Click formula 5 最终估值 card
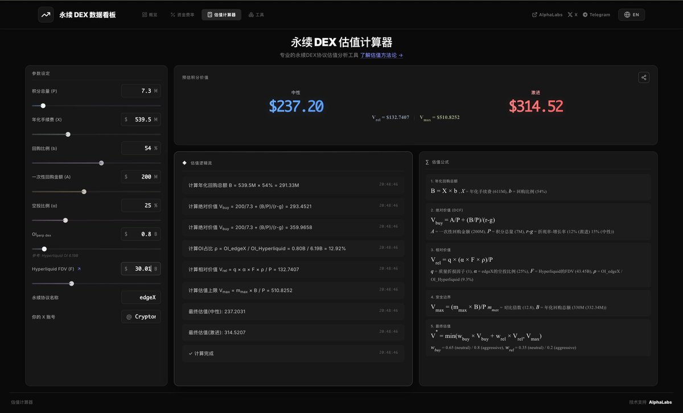This screenshot has width=683, height=413. pos(538,337)
